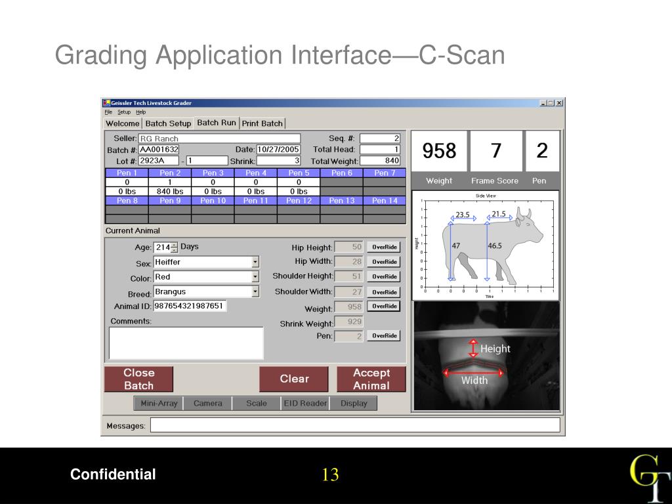Click the EID Reader status button
Screen dimensions: 672x504
pos(304,404)
